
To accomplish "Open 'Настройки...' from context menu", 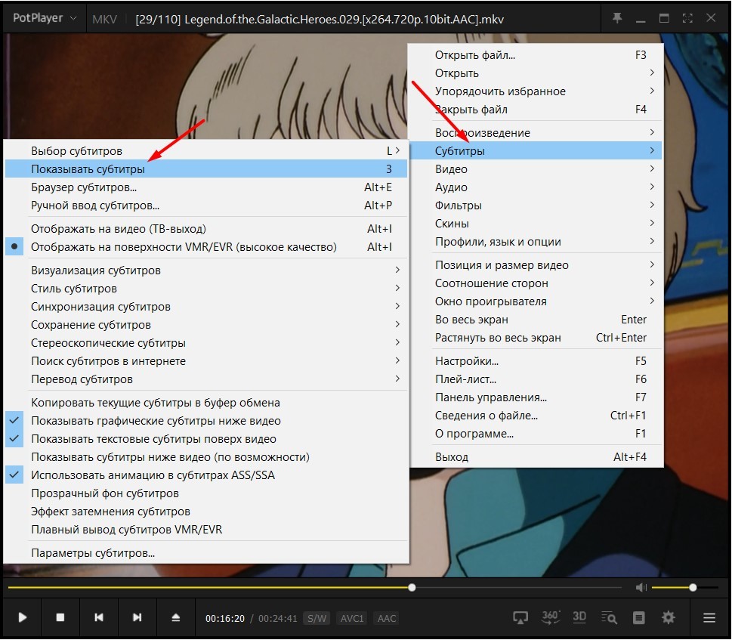I will [466, 361].
